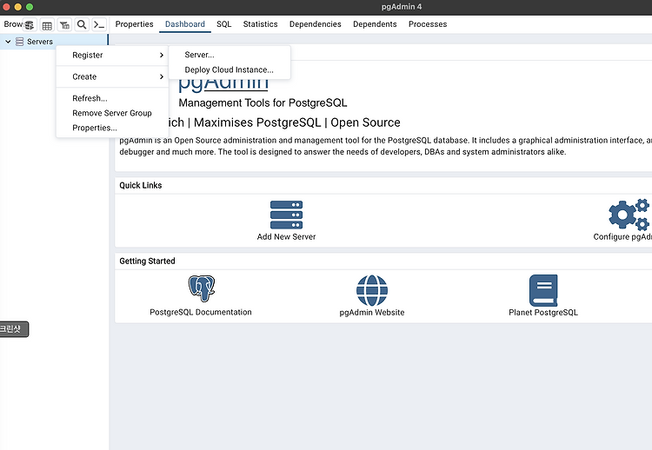Switch to the Dashboard tab

185,24
